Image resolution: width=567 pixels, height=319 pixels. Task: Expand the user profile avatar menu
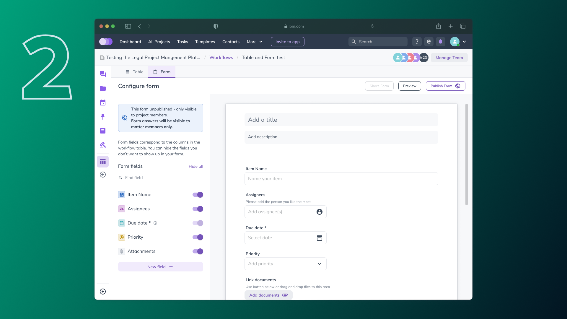click(x=458, y=42)
